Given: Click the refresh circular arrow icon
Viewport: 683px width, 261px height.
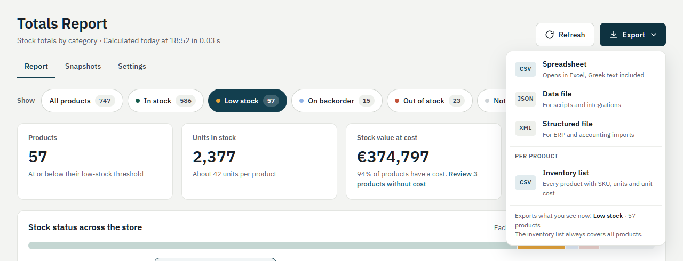Looking at the screenshot, I should pyautogui.click(x=549, y=35).
